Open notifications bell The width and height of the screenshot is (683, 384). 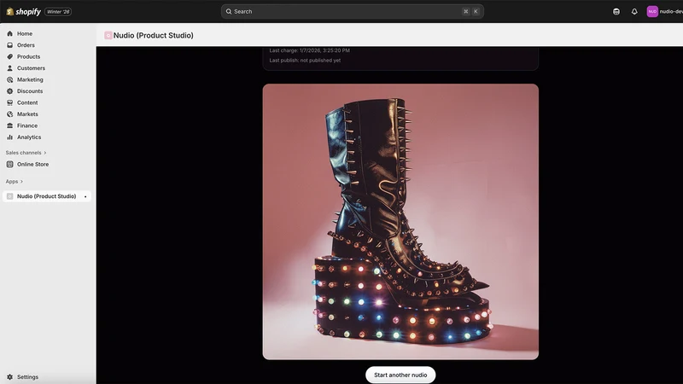tap(634, 12)
